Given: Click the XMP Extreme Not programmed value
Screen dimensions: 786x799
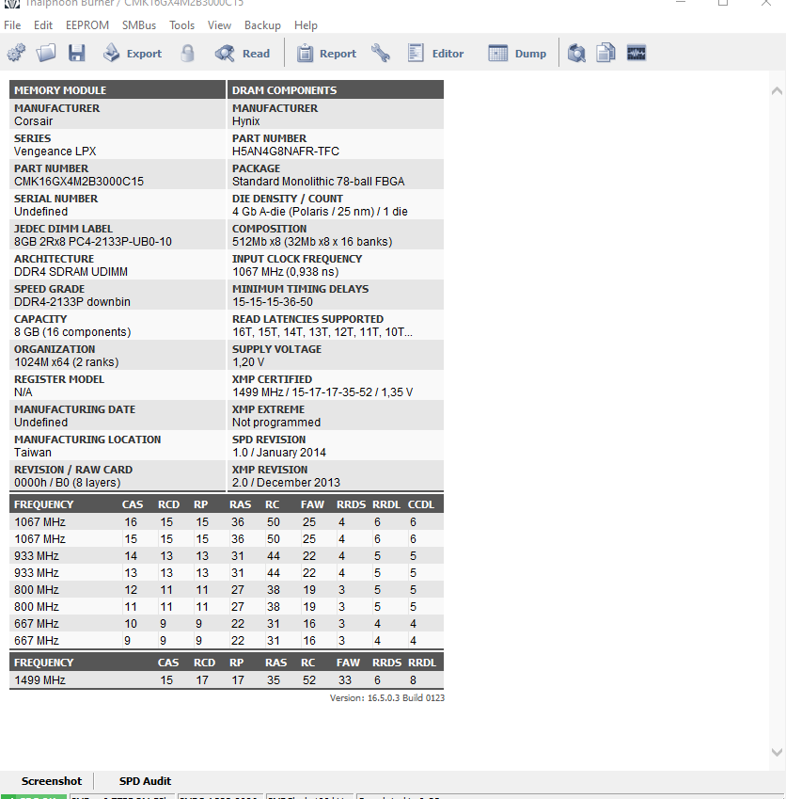Looking at the screenshot, I should click(x=276, y=423).
